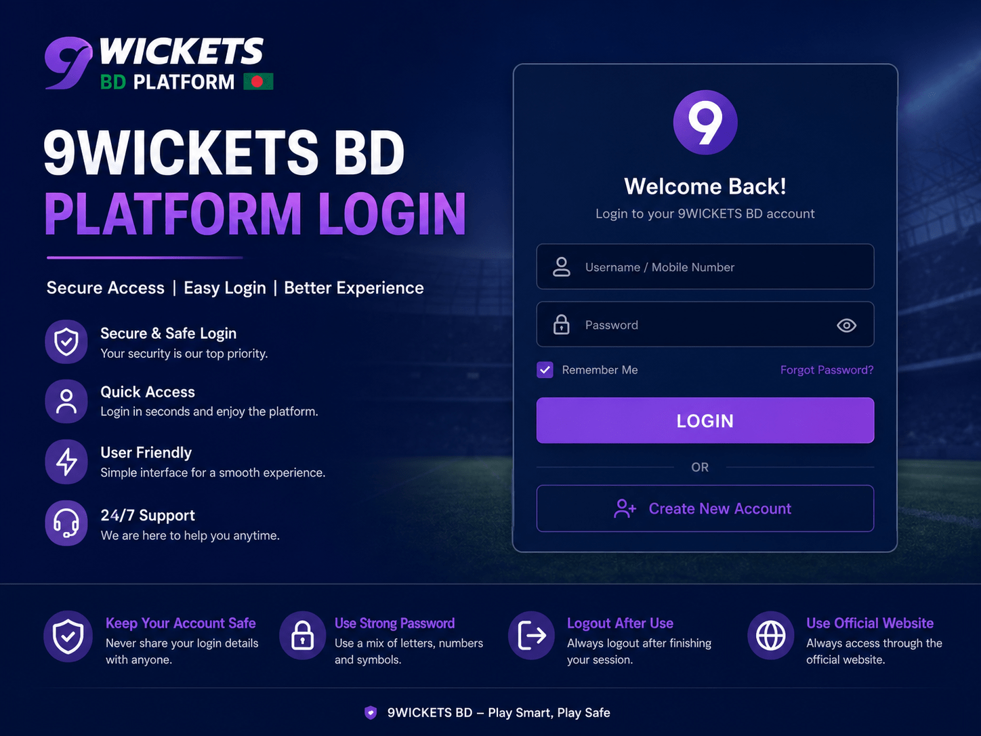
Task: Uncheck the Remember Me checkbox
Action: pyautogui.click(x=545, y=370)
